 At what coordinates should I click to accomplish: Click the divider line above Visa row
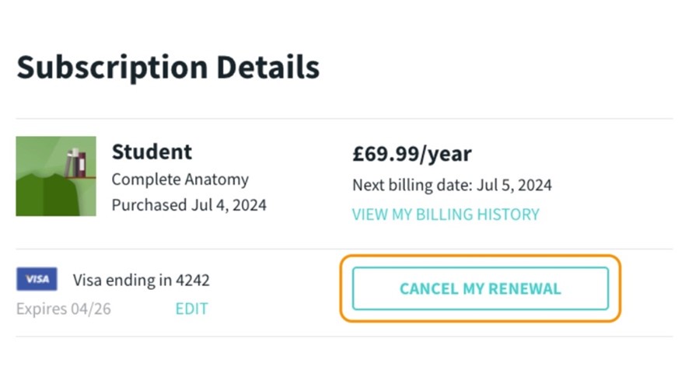click(x=344, y=249)
